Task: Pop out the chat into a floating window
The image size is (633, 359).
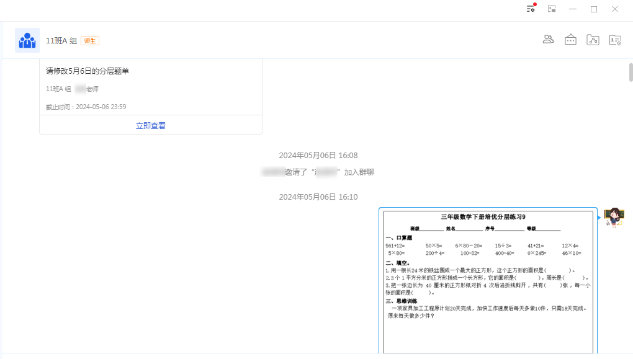Action: (x=551, y=8)
